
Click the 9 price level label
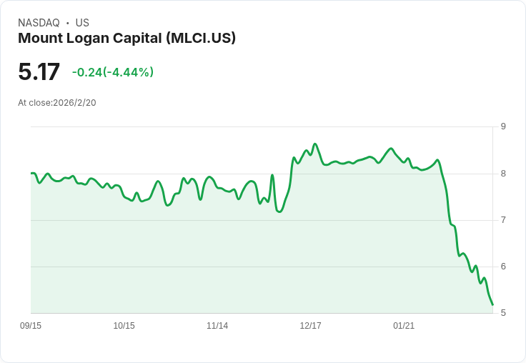503,126
